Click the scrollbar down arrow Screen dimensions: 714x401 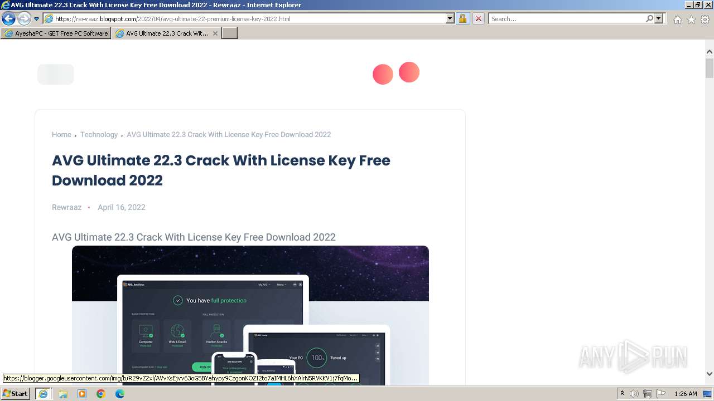pos(710,374)
